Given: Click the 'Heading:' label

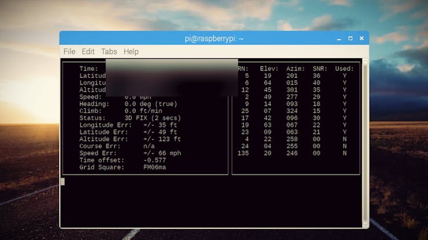Looking at the screenshot, I should [x=94, y=104].
